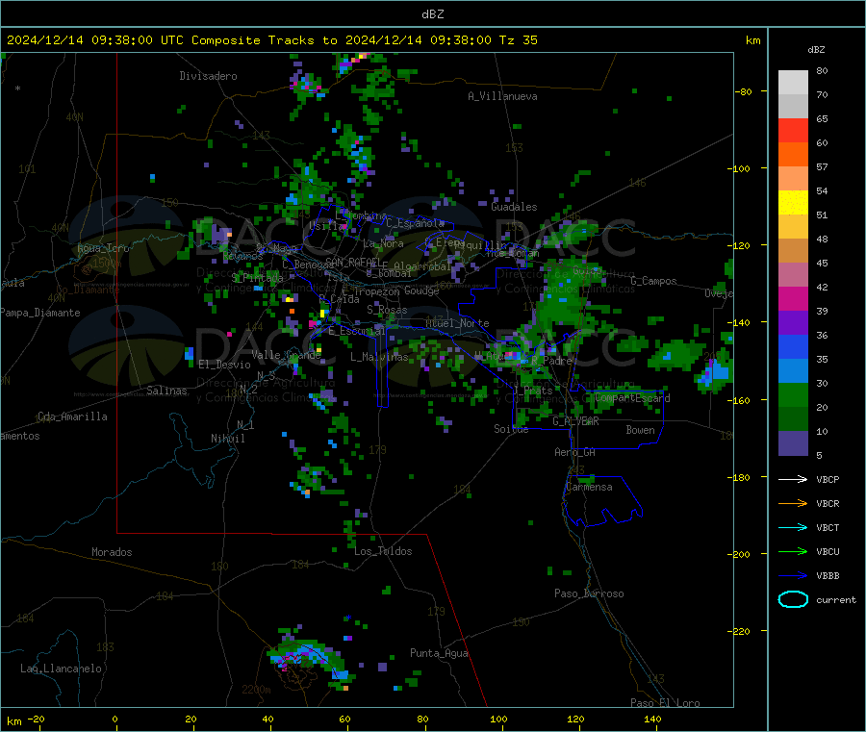The width and height of the screenshot is (866, 732).
Task: Select the magenta 39–42 dBZ swatch
Action: pos(793,298)
